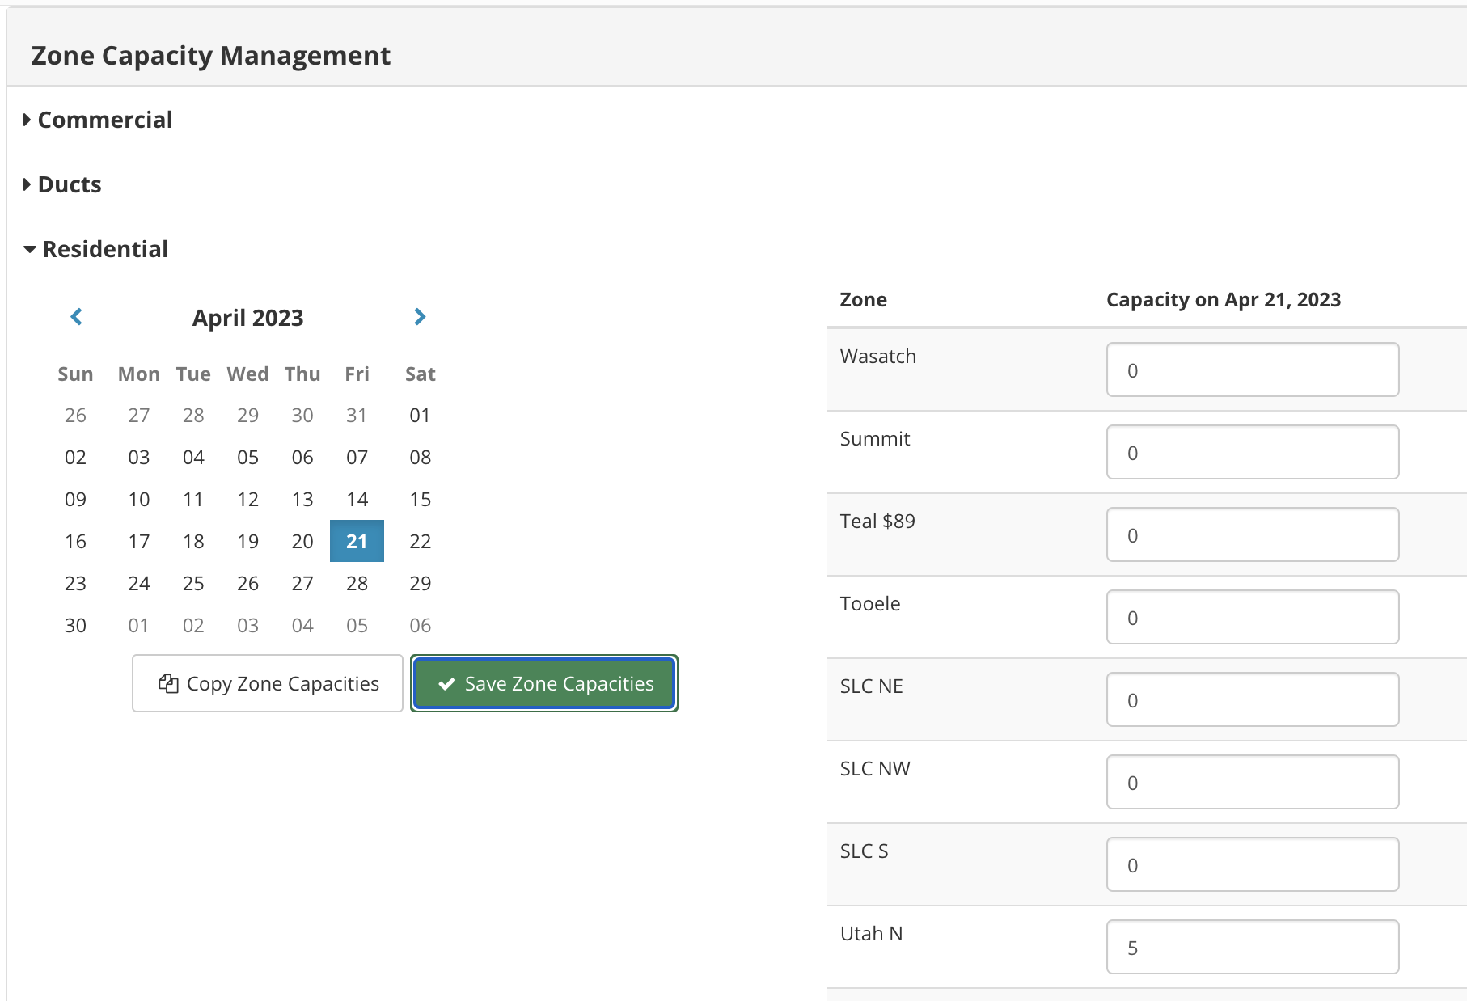The width and height of the screenshot is (1467, 1001).
Task: Click the Wasatch zone label
Action: (x=877, y=356)
